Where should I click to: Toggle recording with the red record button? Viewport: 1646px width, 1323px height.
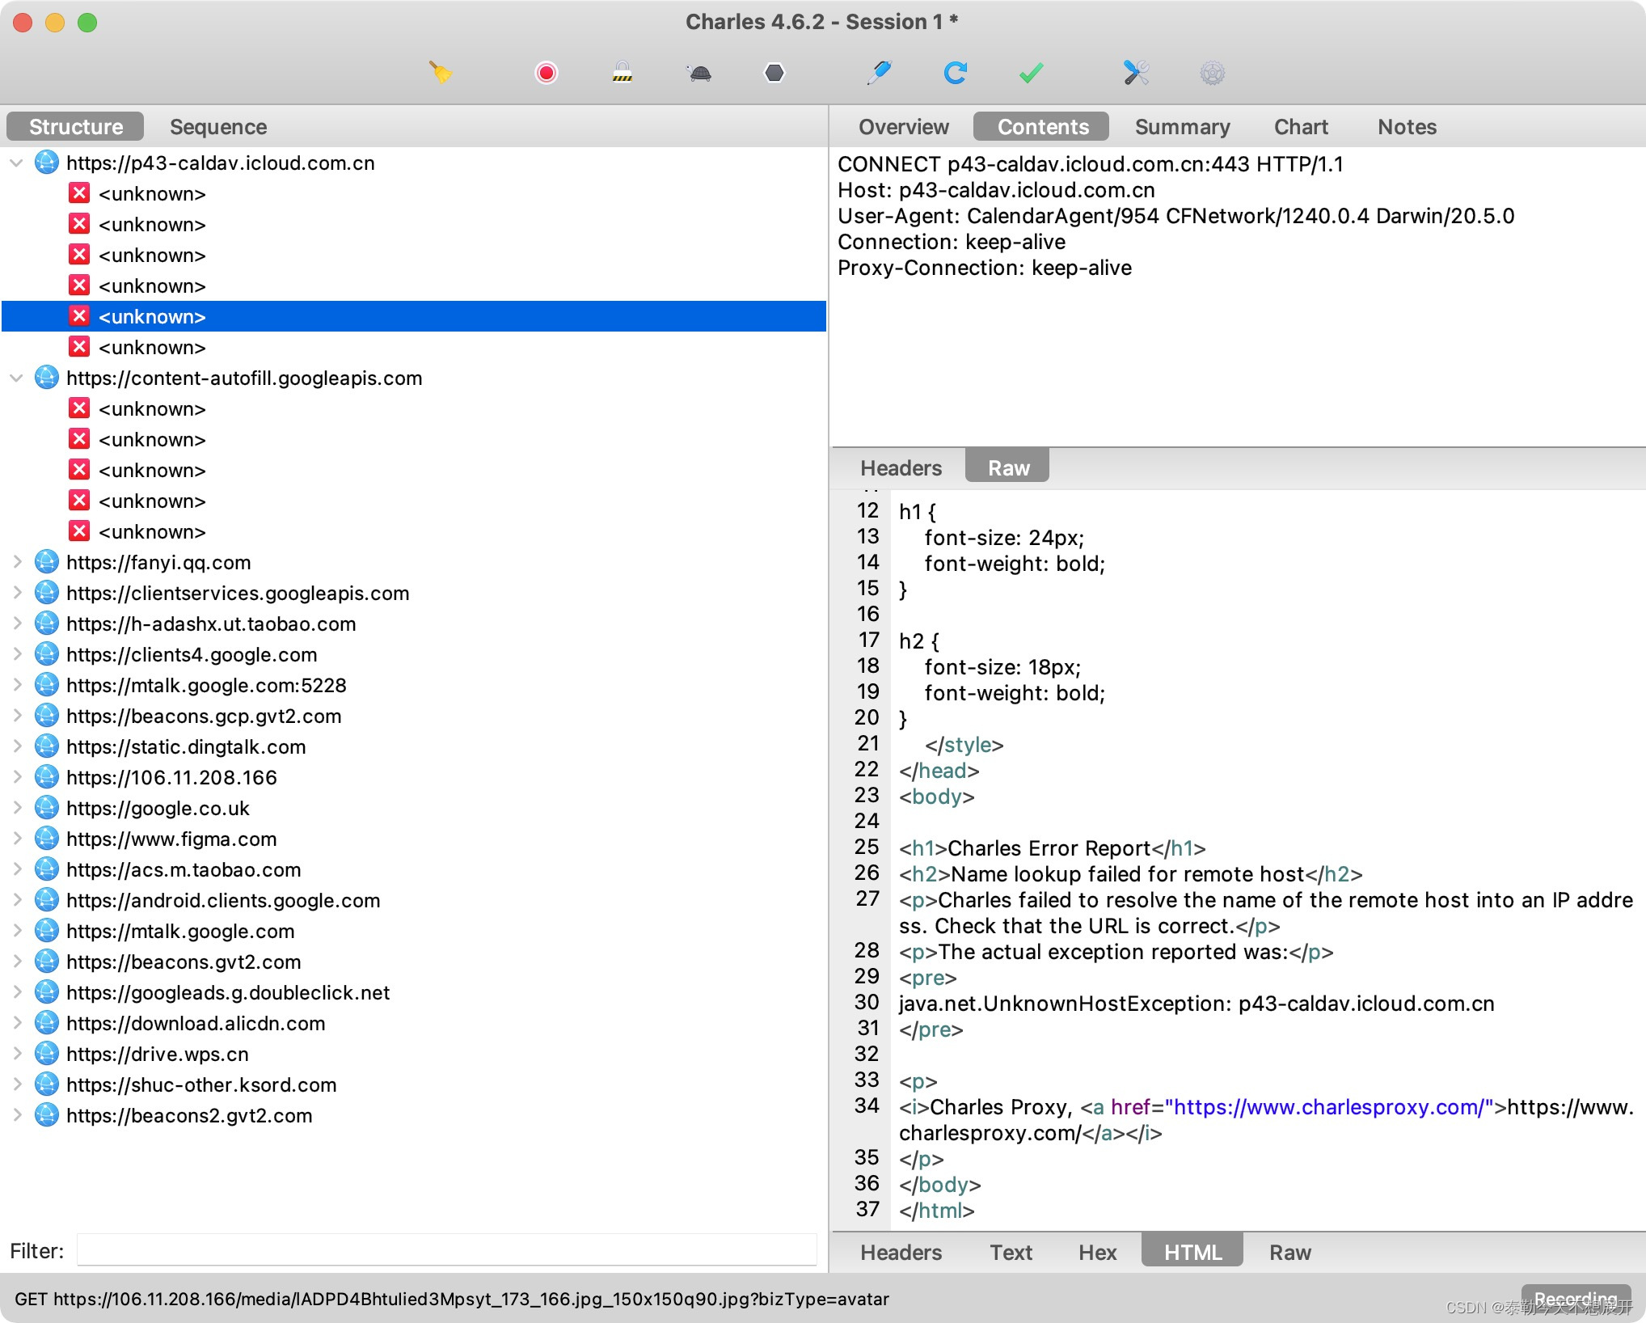pos(547,73)
